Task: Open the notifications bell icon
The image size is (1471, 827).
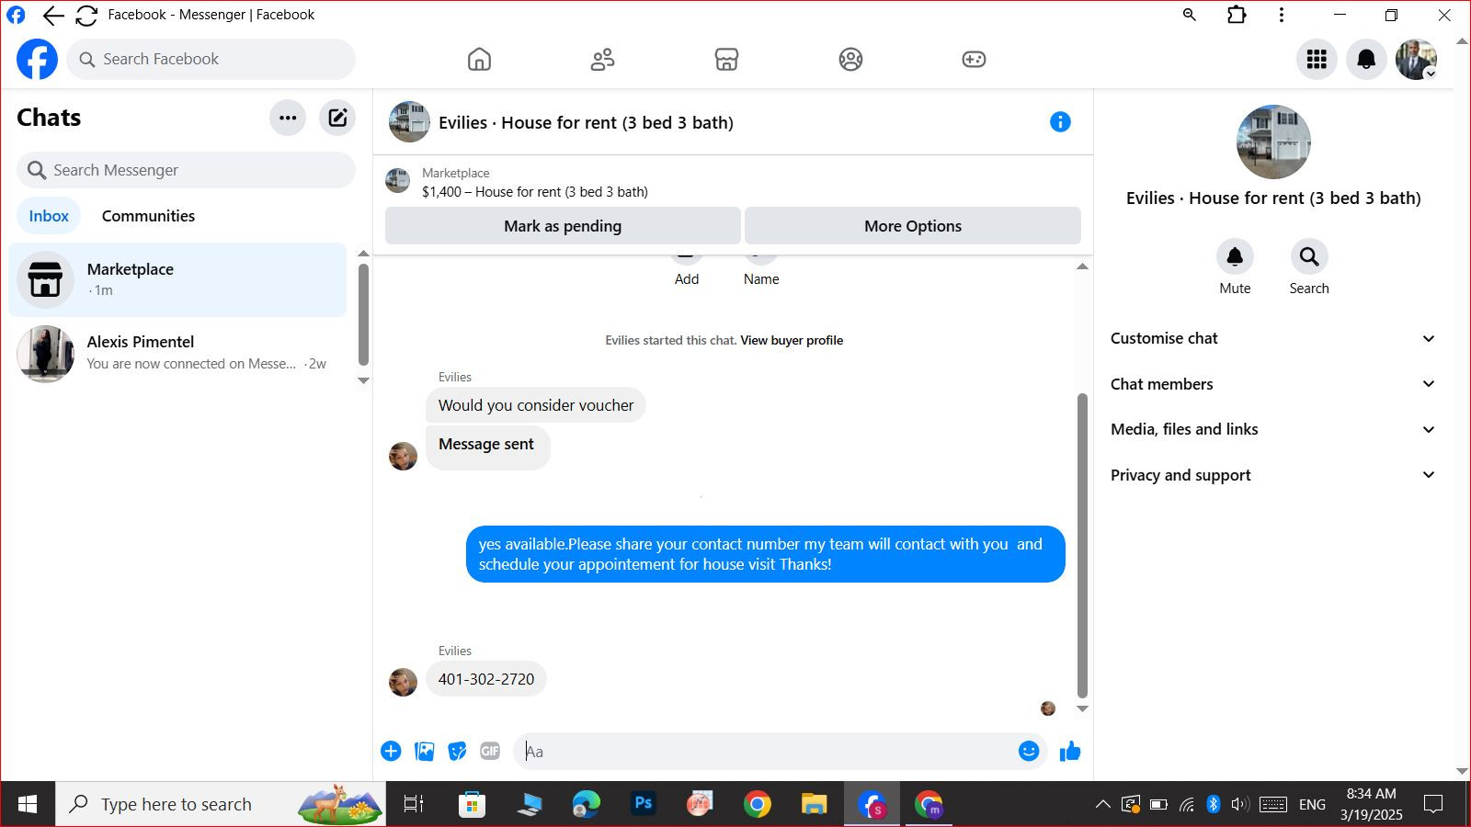Action: [x=1366, y=60]
